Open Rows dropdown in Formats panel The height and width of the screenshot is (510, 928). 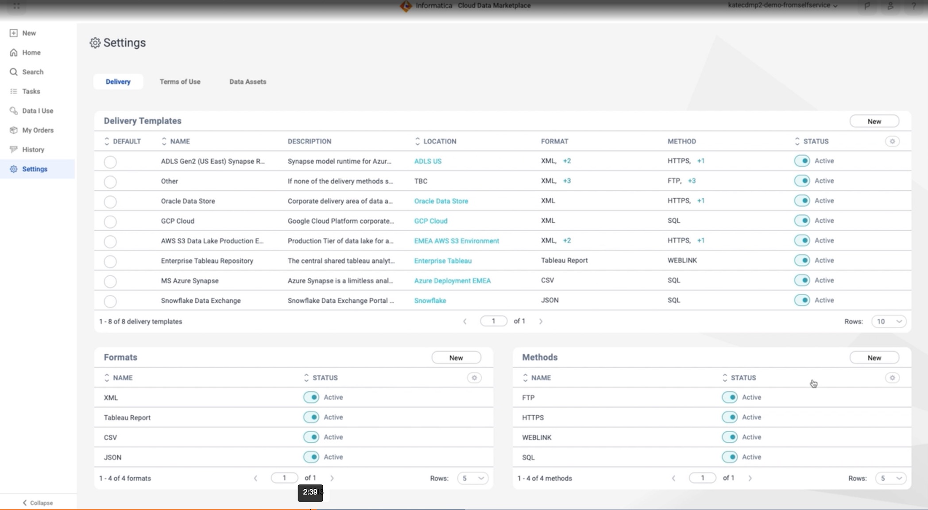[472, 479]
